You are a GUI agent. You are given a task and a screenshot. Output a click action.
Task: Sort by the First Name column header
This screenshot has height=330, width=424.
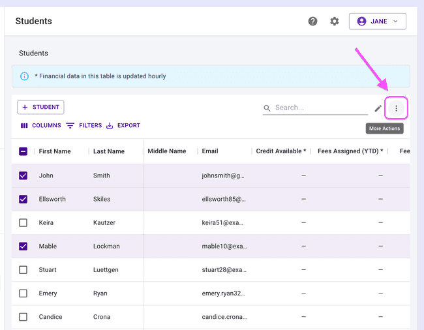click(x=55, y=151)
